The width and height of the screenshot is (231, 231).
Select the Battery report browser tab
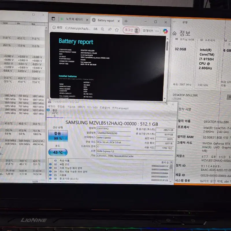pyautogui.click(x=106, y=21)
